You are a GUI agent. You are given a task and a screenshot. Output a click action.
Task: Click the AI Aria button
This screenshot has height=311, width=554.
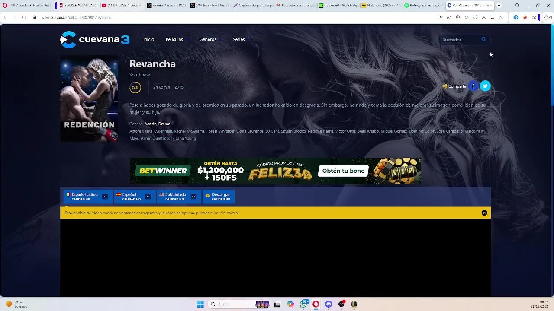[x=548, y=17]
